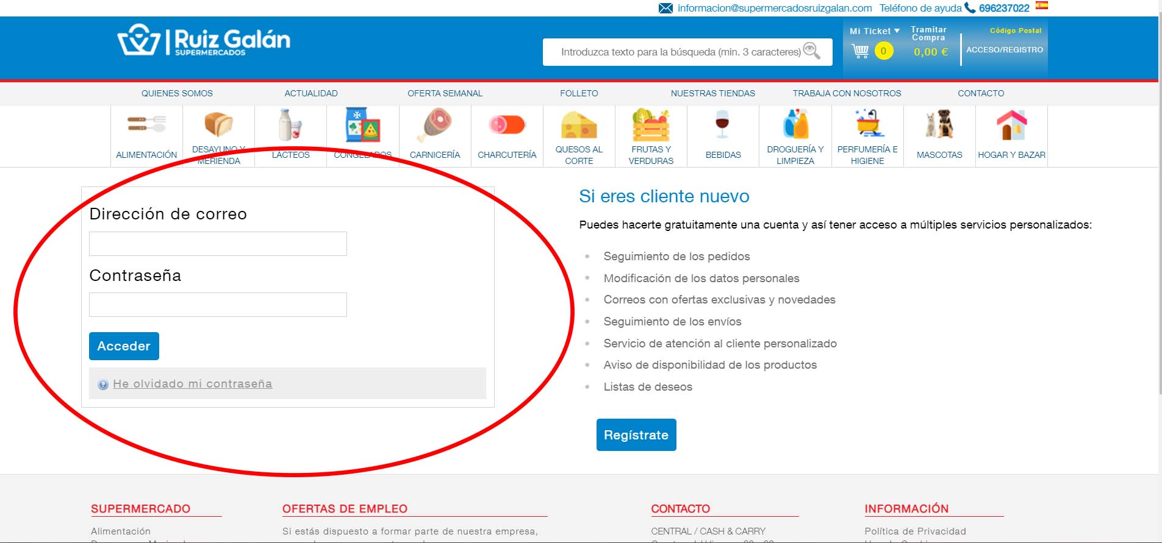Open Trabaja con Nosotros menu item
Image resolution: width=1162 pixels, height=543 pixels.
(x=847, y=93)
